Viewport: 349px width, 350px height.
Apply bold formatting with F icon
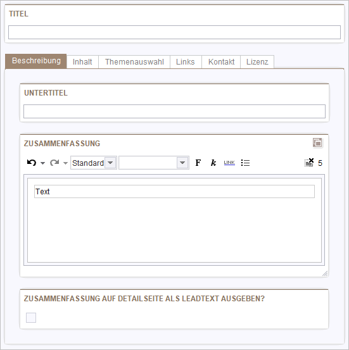(x=198, y=163)
